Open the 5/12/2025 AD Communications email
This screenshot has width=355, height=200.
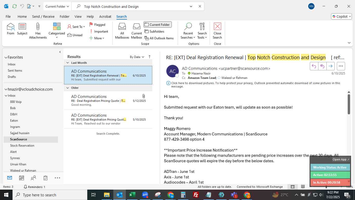coord(108,101)
